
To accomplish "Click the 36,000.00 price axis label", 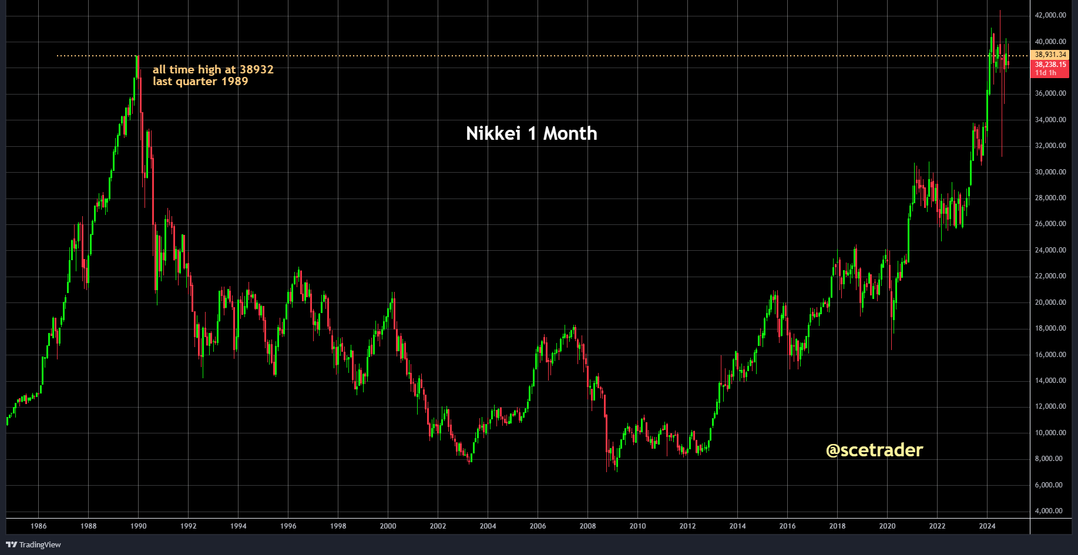I will click(1050, 93).
